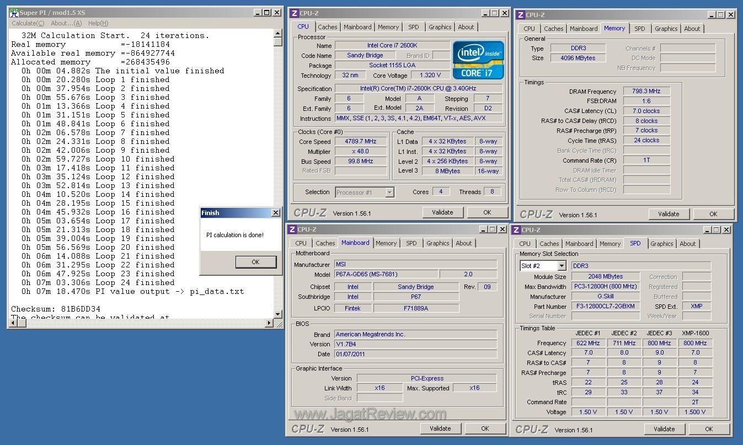Click the Super PI title bar icon

coord(14,13)
